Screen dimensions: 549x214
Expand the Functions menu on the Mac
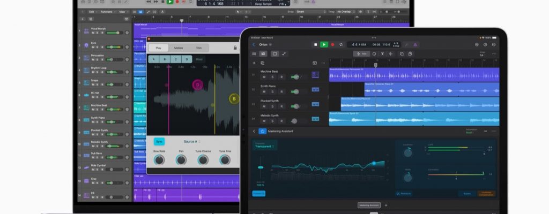[x=106, y=11]
